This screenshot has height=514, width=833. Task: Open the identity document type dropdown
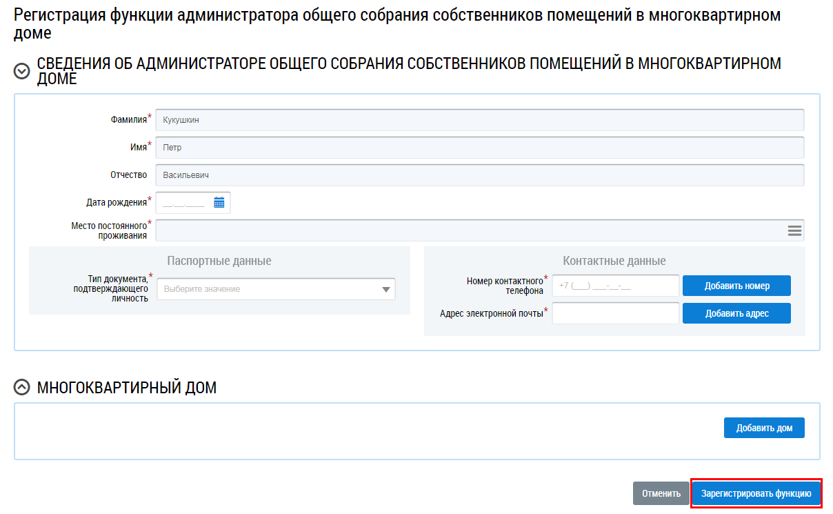269,289
